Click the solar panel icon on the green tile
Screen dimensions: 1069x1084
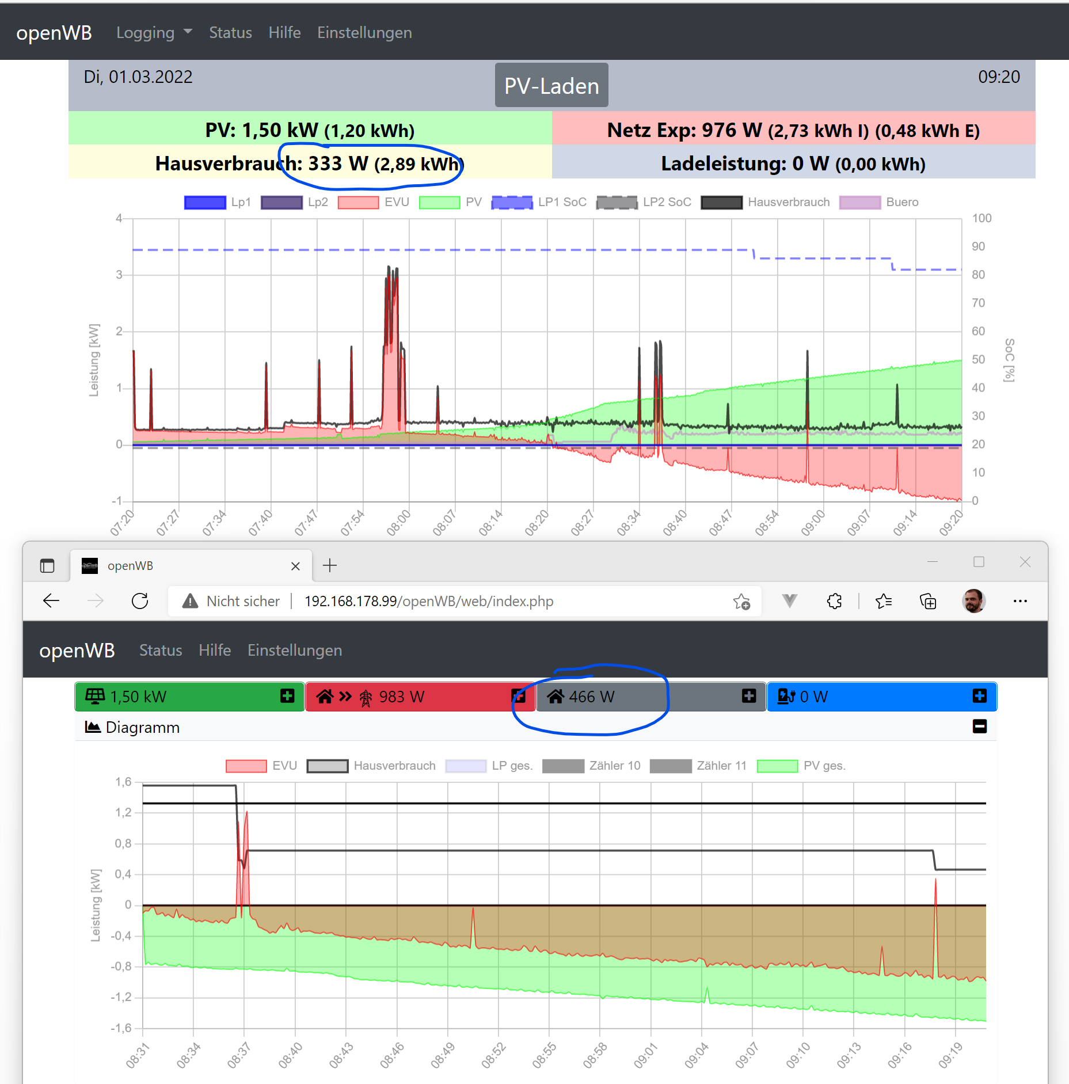pyautogui.click(x=94, y=696)
